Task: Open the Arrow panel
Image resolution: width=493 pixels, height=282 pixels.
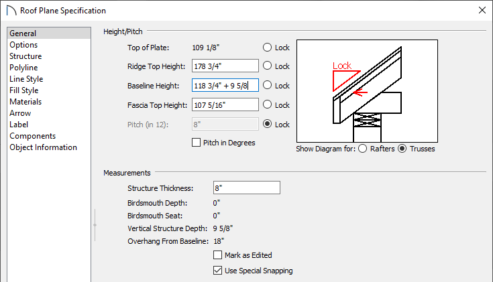Action: coord(20,113)
